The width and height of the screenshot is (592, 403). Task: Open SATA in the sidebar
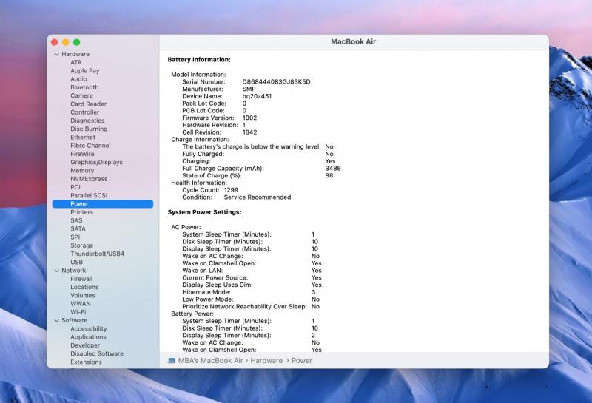pyautogui.click(x=78, y=228)
